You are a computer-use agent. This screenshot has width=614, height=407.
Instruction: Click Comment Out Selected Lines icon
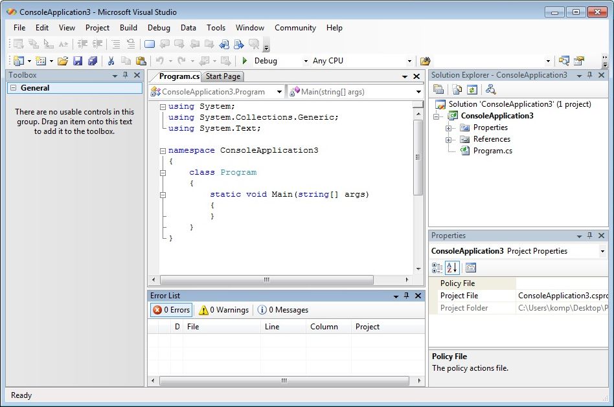click(116, 44)
